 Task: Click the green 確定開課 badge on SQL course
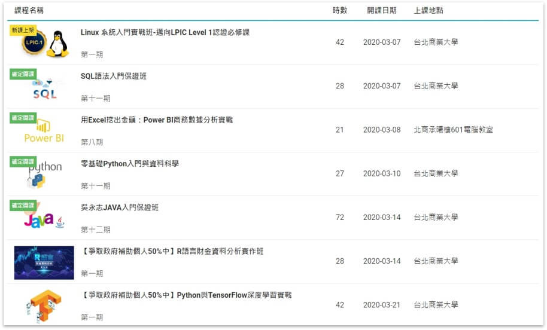click(x=23, y=74)
